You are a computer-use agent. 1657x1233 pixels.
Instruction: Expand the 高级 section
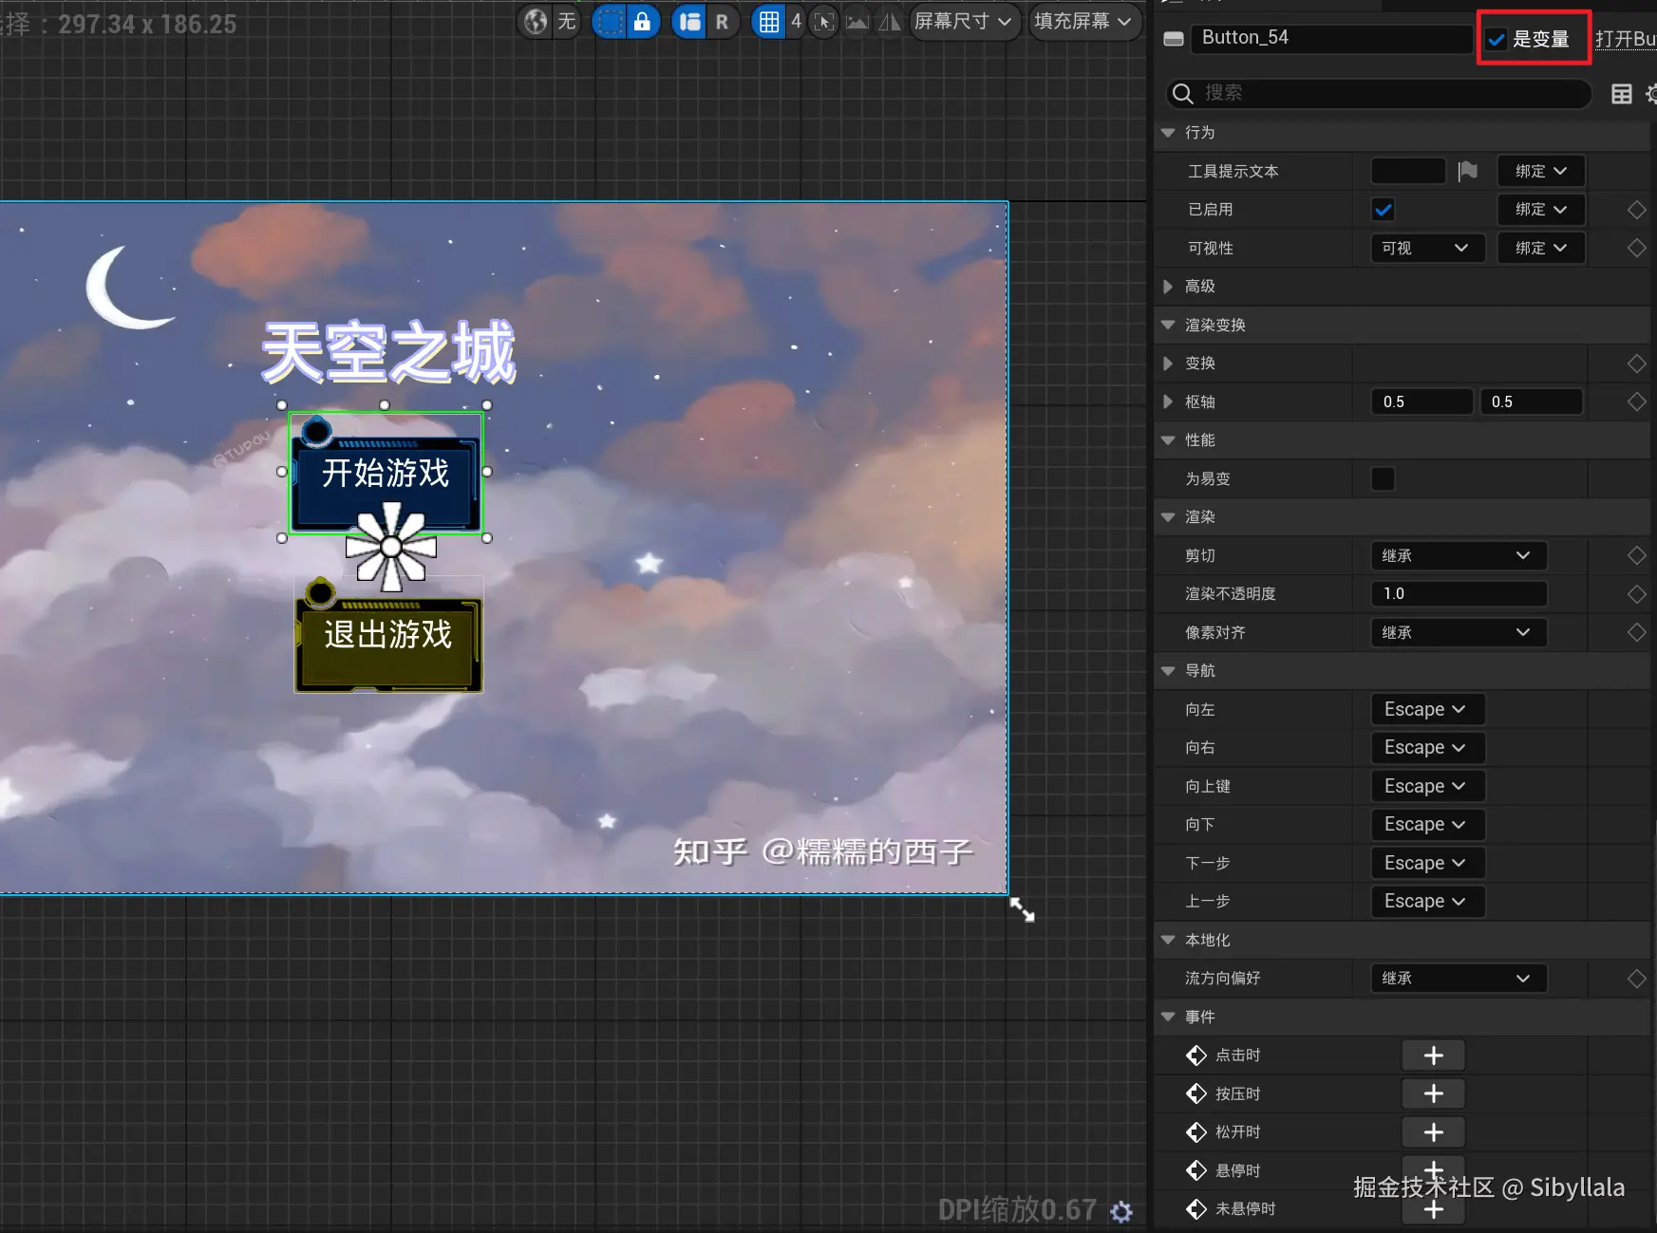click(x=1168, y=286)
